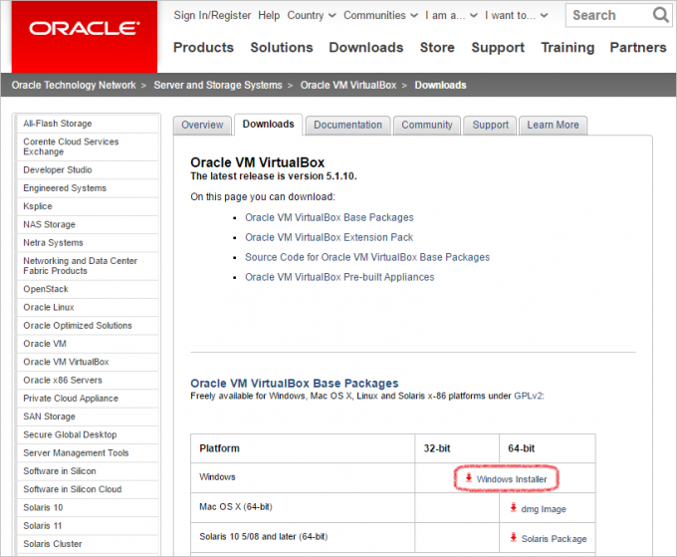The height and width of the screenshot is (557, 677).
Task: Open Oracle VM VirtualBox Extension Pack link
Action: 329,237
